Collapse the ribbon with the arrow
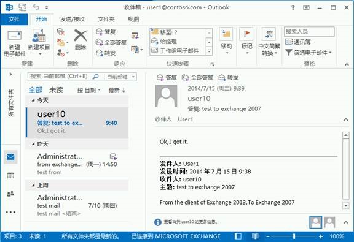Viewport: 354px width, 242px height. point(347,64)
